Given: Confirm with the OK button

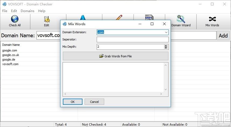Looking at the screenshot, I should click(73, 102).
